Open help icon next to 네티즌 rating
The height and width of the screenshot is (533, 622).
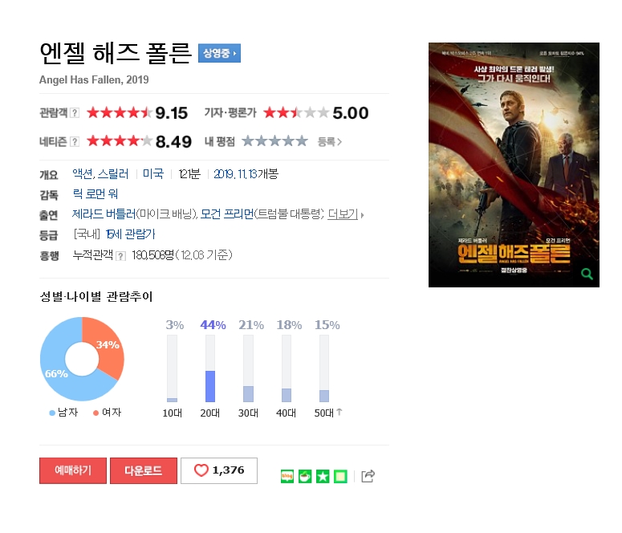[x=75, y=142]
